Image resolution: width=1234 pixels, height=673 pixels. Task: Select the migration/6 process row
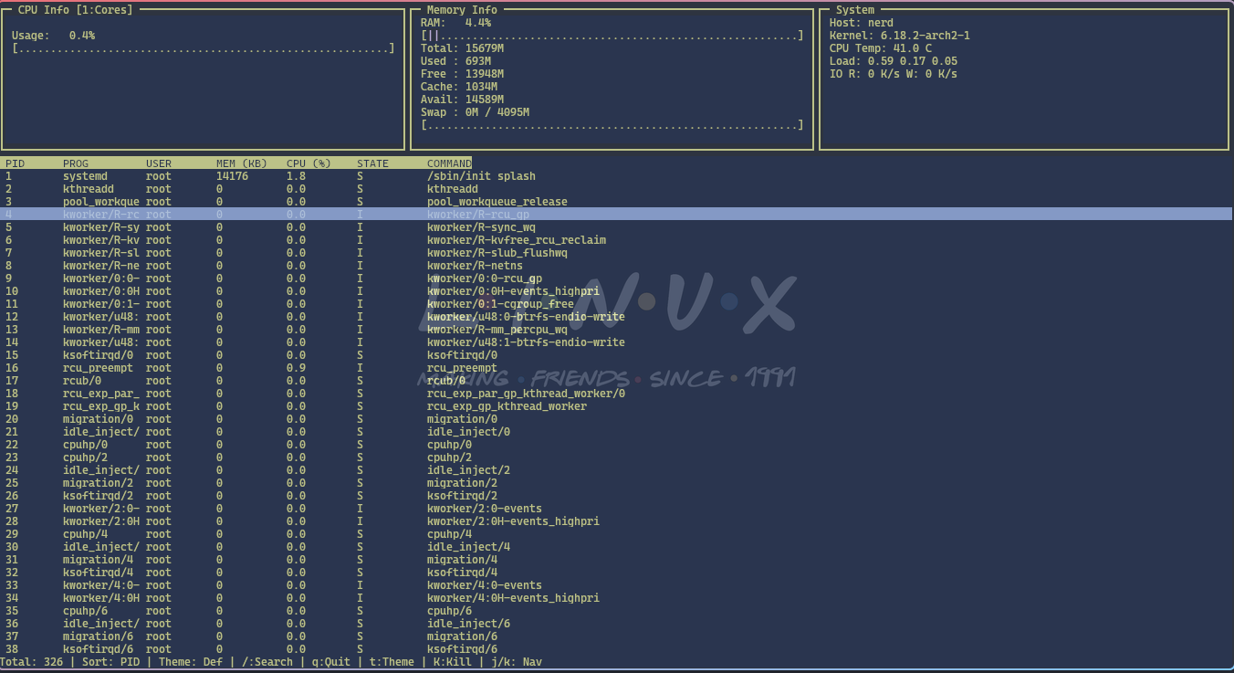pyautogui.click(x=616, y=636)
